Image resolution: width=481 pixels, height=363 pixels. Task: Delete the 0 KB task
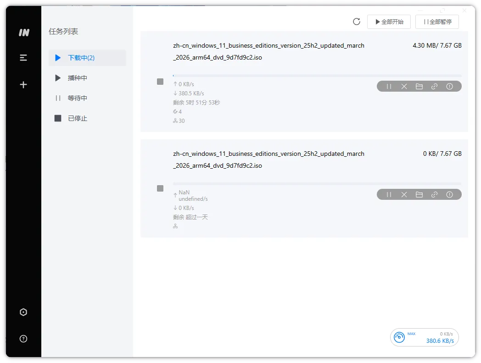(x=404, y=194)
